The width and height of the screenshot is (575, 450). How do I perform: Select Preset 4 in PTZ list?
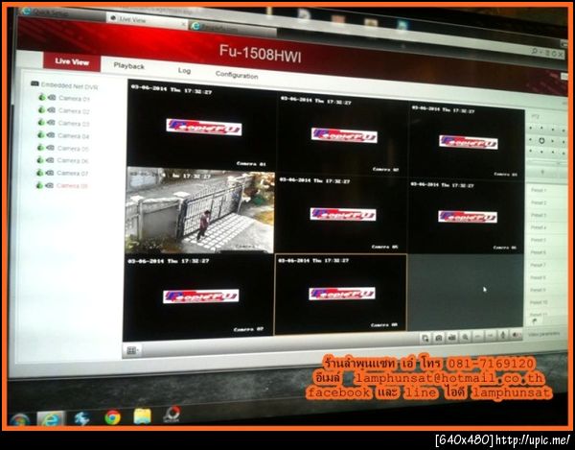(539, 227)
